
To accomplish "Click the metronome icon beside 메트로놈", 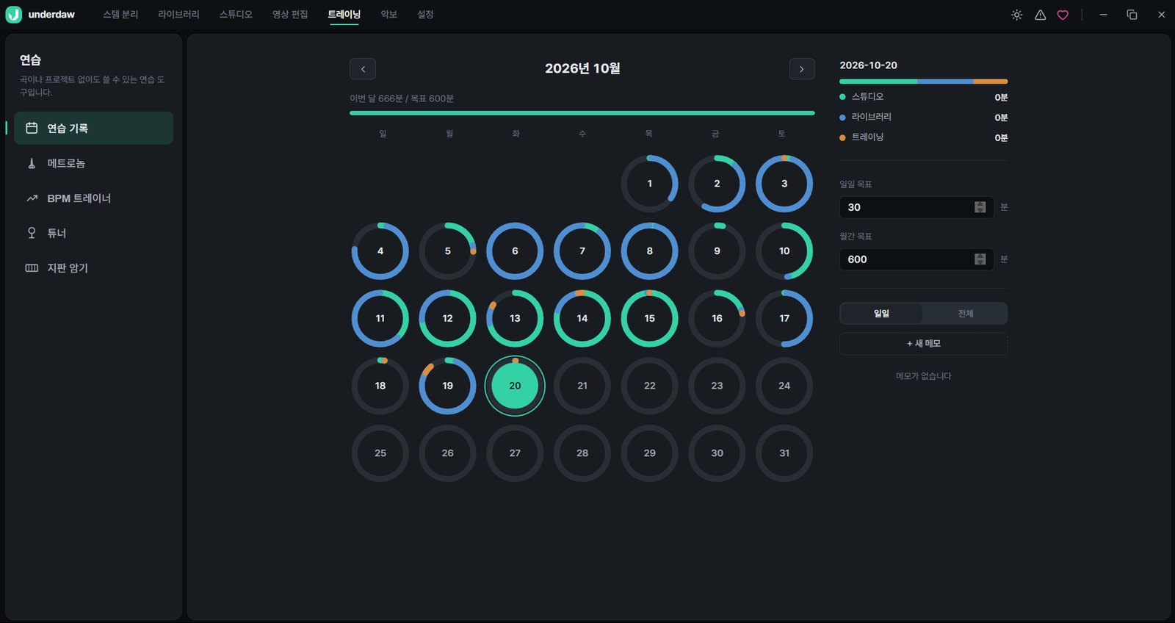I will pos(32,163).
